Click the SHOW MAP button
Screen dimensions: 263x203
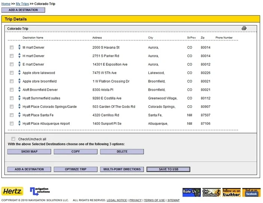tap(29, 151)
